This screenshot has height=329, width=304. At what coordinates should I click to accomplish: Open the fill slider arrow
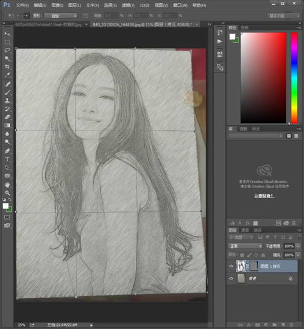click(x=298, y=255)
